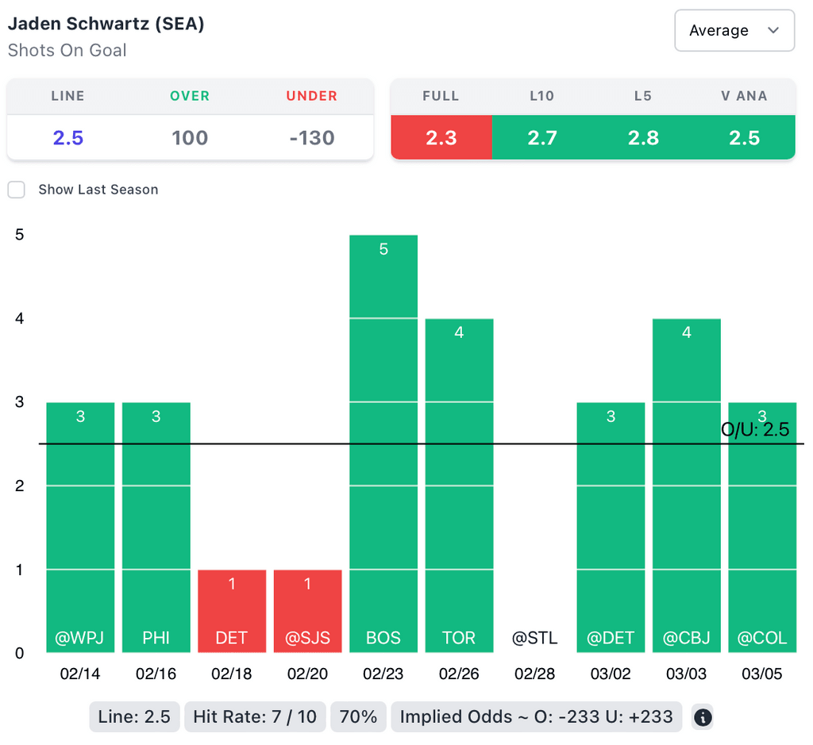
Task: Click the 2.5 line value
Action: pos(67,137)
